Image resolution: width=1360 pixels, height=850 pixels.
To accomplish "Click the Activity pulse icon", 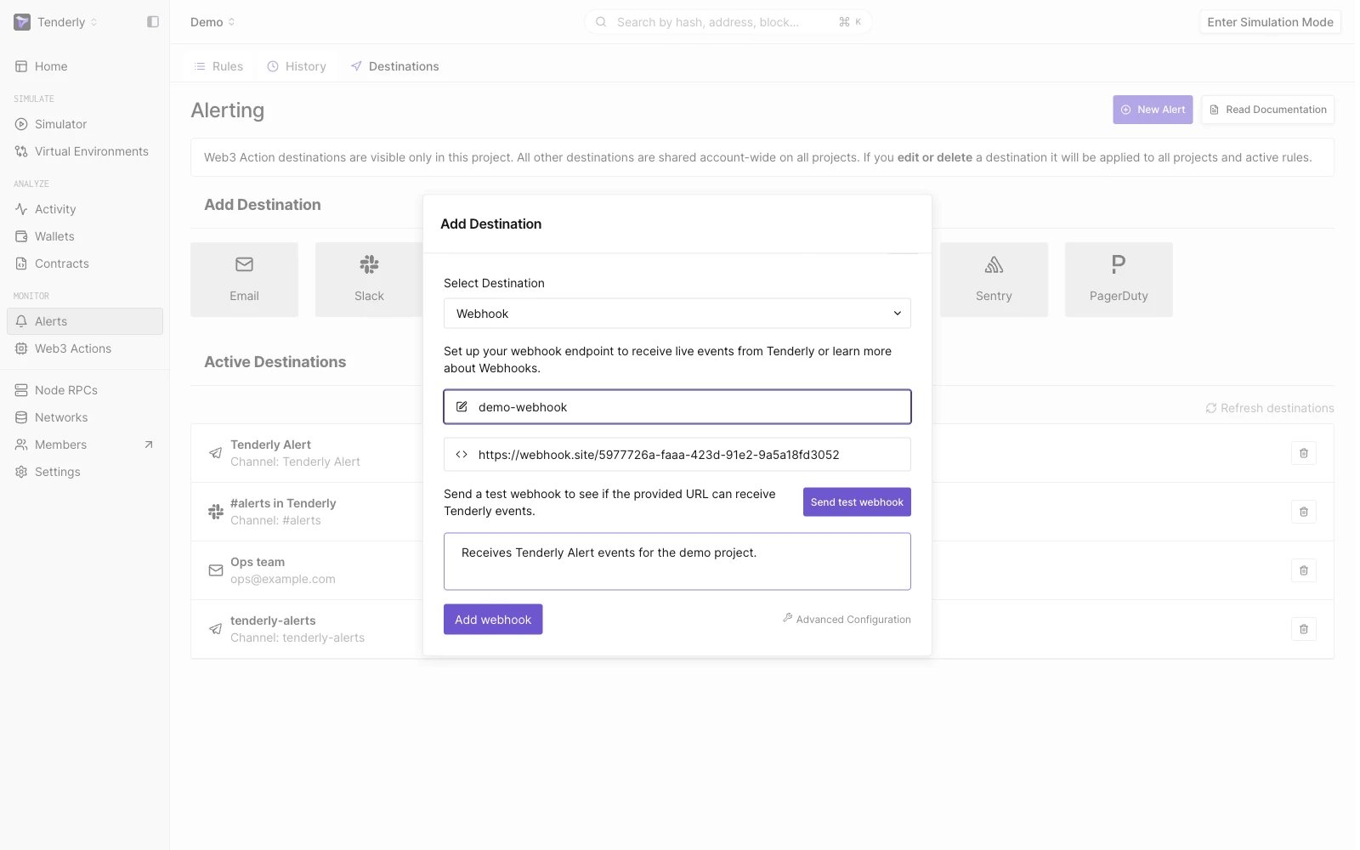I will [21, 209].
